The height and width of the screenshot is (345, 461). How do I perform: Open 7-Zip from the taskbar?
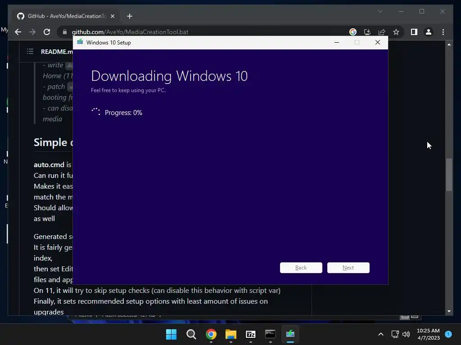coord(250,334)
